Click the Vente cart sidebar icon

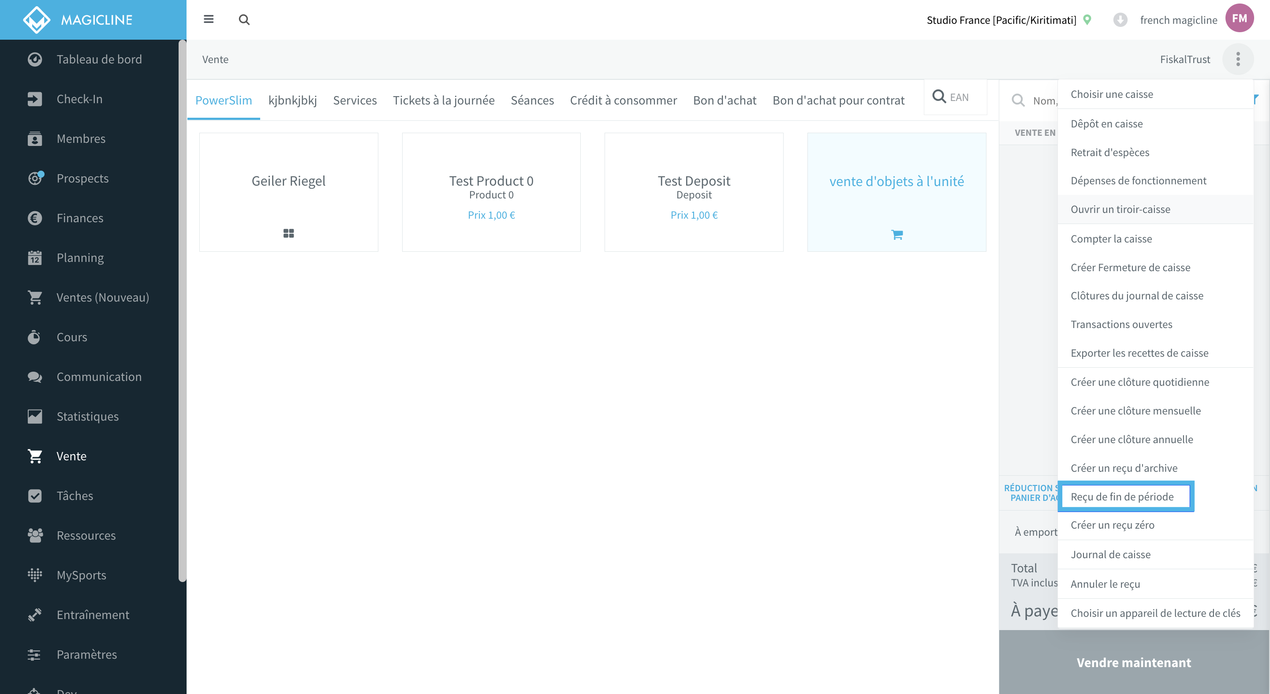[x=34, y=456]
